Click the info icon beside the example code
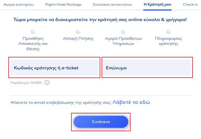 point(47,82)
